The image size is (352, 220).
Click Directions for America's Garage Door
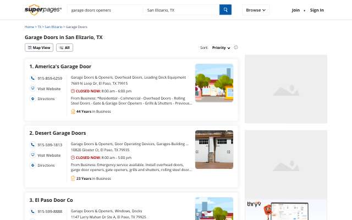46,99
